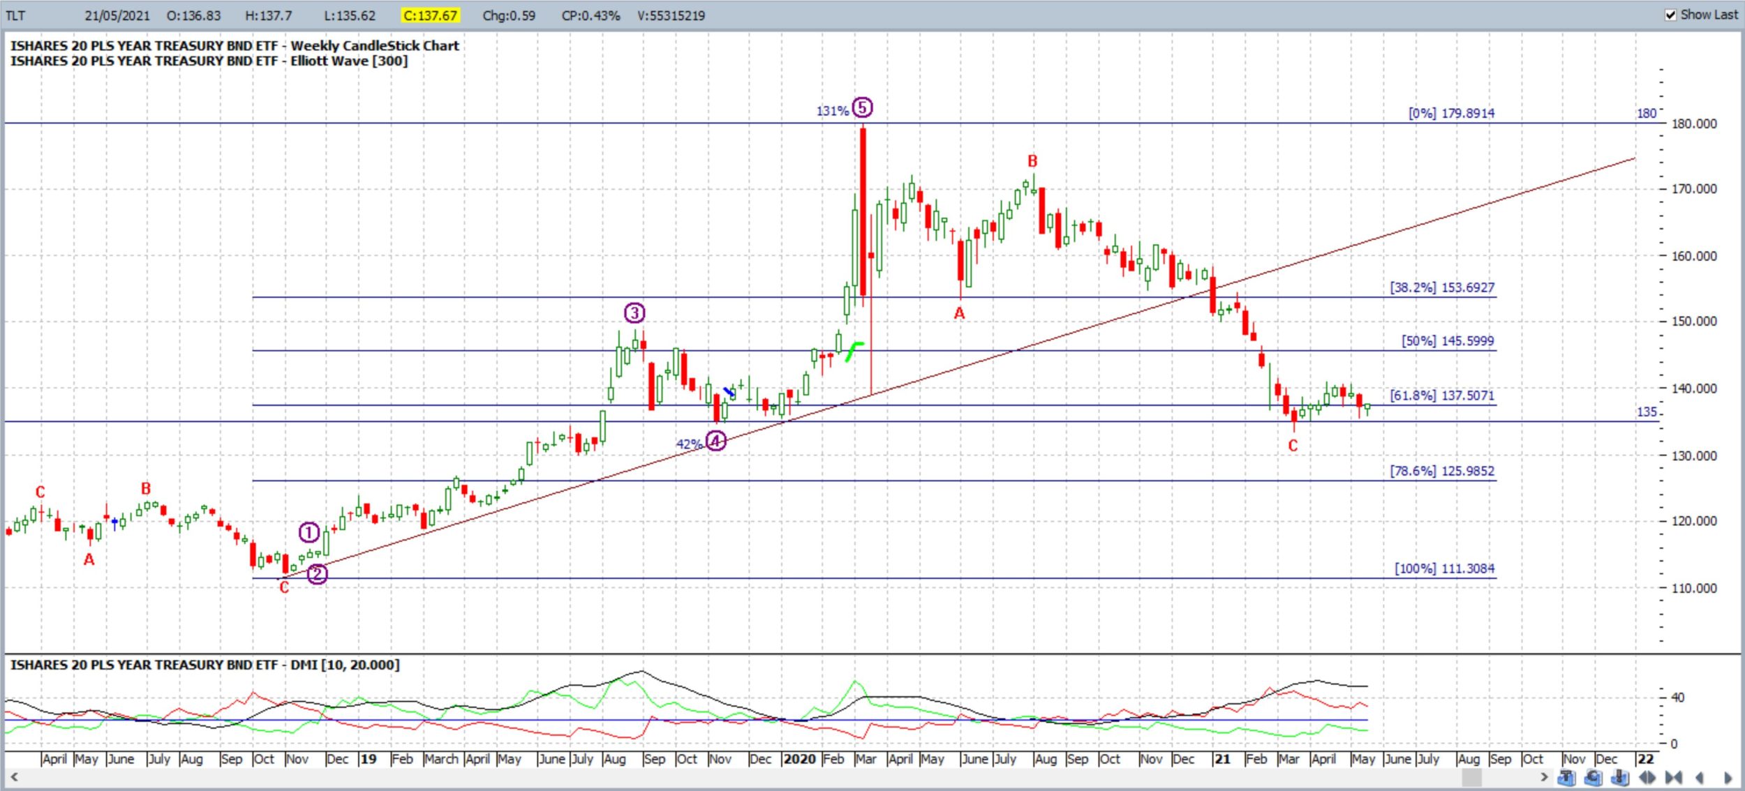
Task: Click the date 21/05/2021 in header
Action: (x=117, y=15)
